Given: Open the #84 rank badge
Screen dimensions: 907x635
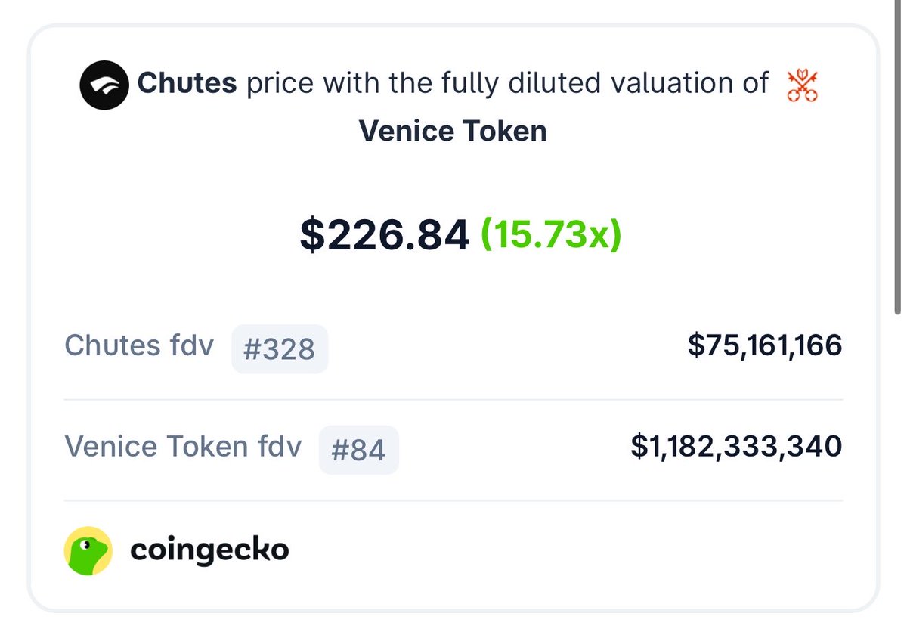Looking at the screenshot, I should coord(359,451).
